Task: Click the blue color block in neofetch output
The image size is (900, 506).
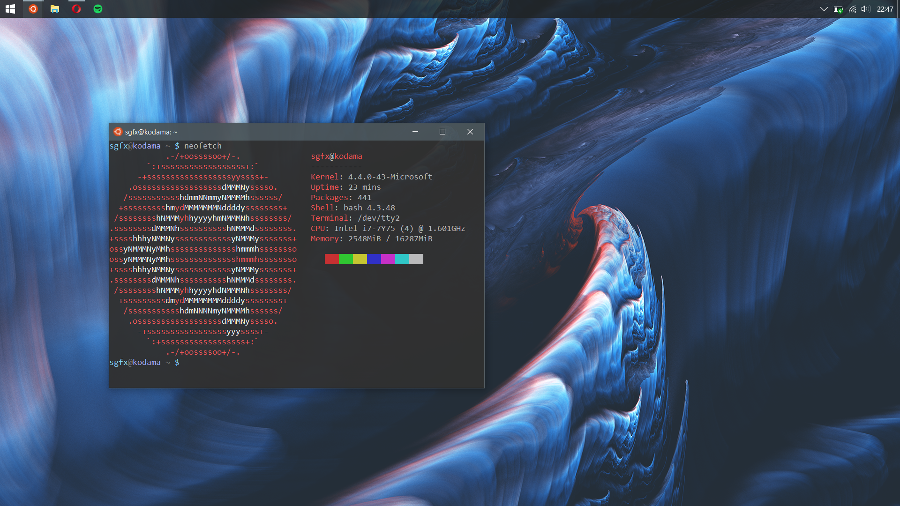Action: pyautogui.click(x=374, y=259)
